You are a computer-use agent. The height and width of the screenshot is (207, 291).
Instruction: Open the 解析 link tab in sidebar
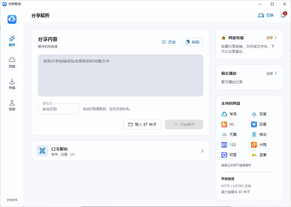coord(12,41)
